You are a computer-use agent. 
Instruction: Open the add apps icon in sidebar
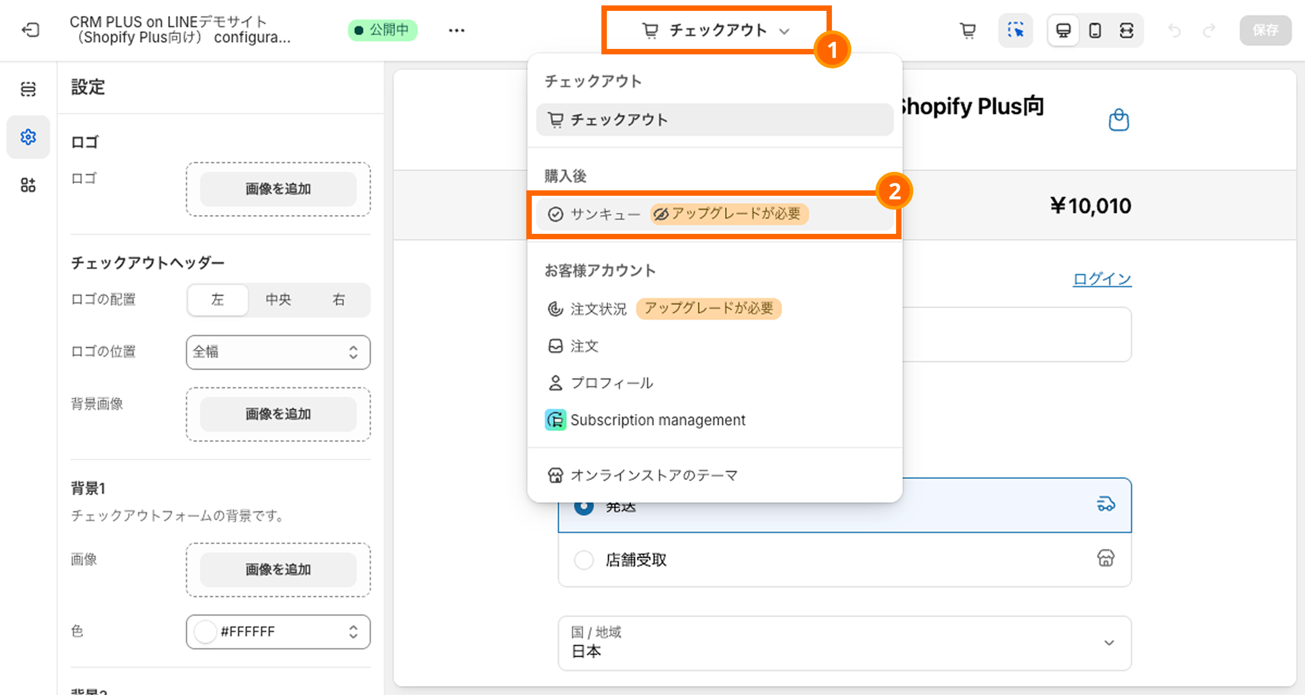click(x=28, y=185)
